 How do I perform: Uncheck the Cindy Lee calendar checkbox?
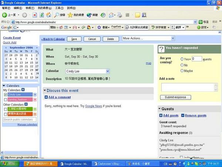(x=6, y=95)
